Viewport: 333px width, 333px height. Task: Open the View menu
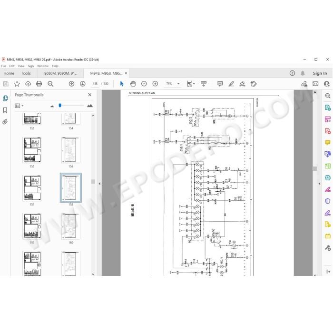pyautogui.click(x=21, y=66)
